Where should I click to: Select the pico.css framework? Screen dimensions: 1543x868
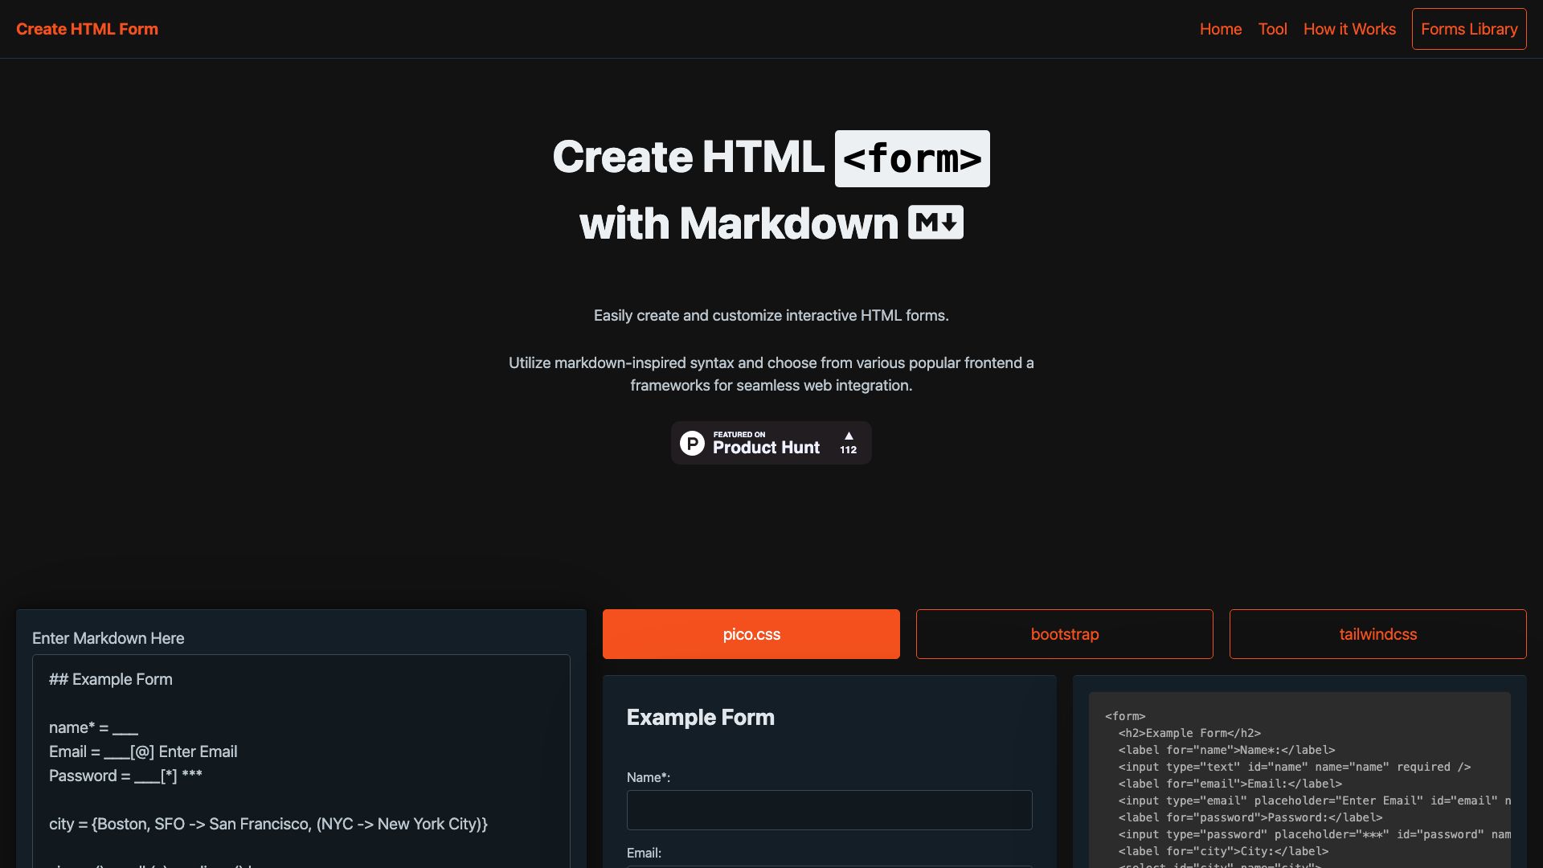751,634
